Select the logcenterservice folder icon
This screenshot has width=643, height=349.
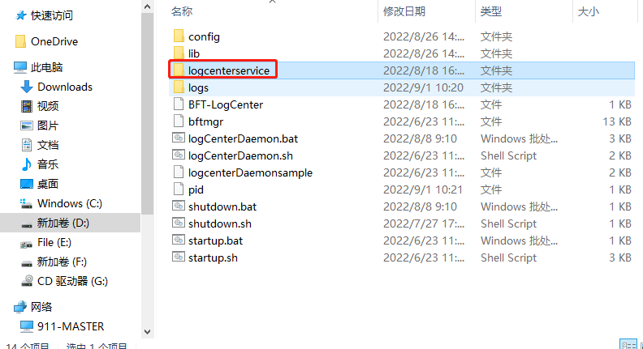(x=179, y=70)
